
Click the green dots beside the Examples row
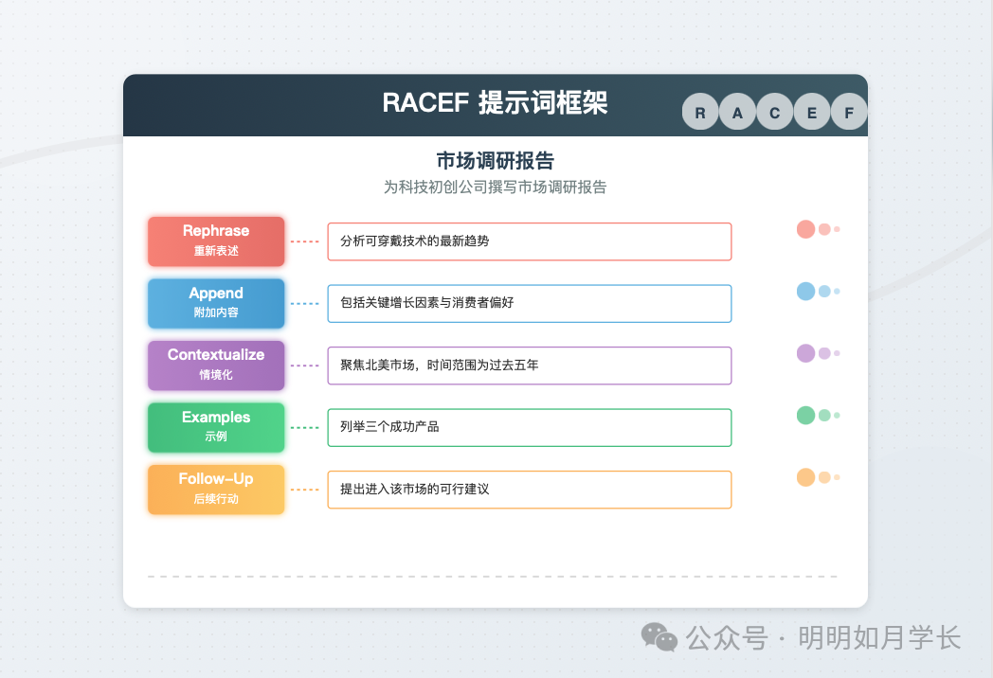819,416
